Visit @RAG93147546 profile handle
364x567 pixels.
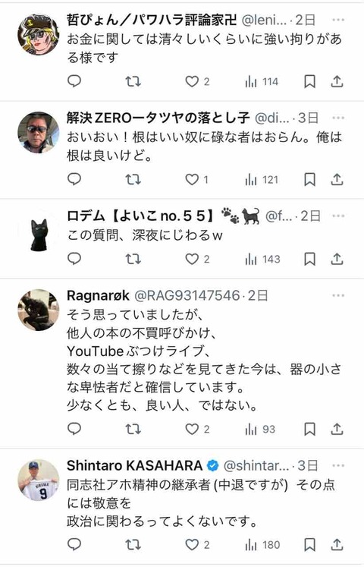tap(187, 295)
